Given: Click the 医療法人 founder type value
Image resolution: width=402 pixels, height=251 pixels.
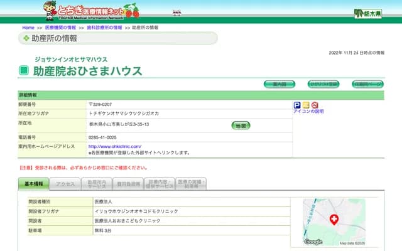Looking at the screenshot, I should pos(103,202).
